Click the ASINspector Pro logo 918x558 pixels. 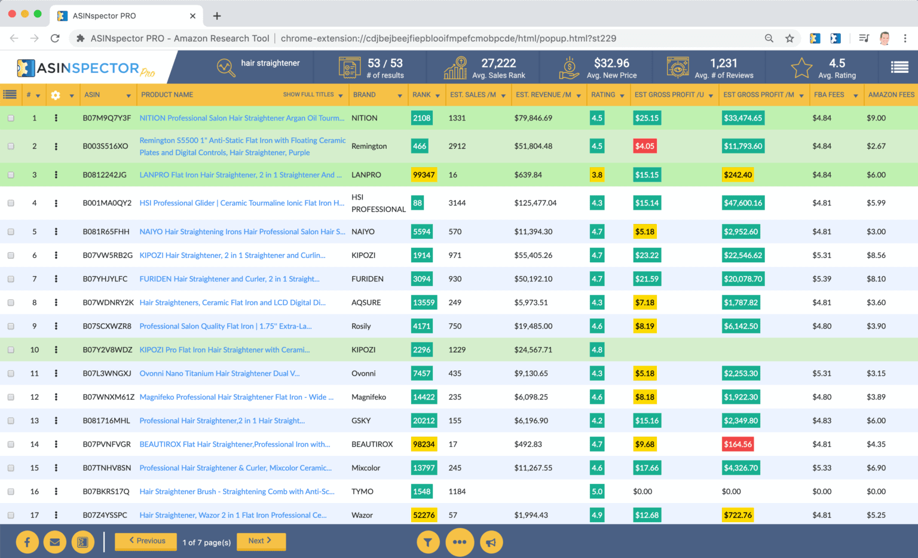click(85, 68)
